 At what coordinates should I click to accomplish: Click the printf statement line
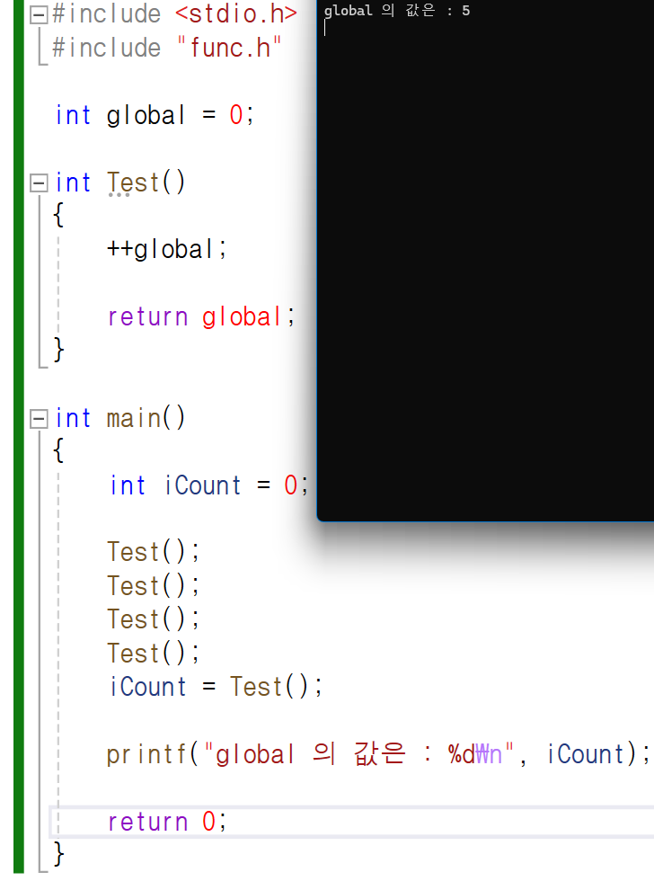coord(378,754)
